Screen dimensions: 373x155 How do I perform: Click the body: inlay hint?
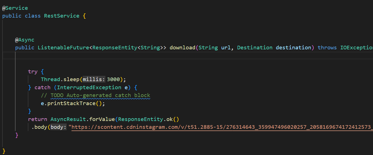pos(59,127)
